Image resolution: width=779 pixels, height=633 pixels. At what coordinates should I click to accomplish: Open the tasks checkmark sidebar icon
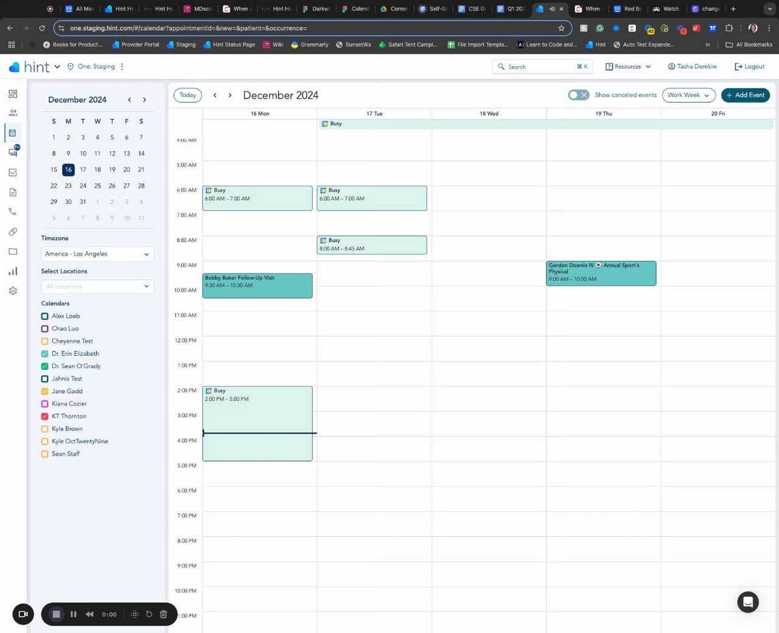coord(13,173)
